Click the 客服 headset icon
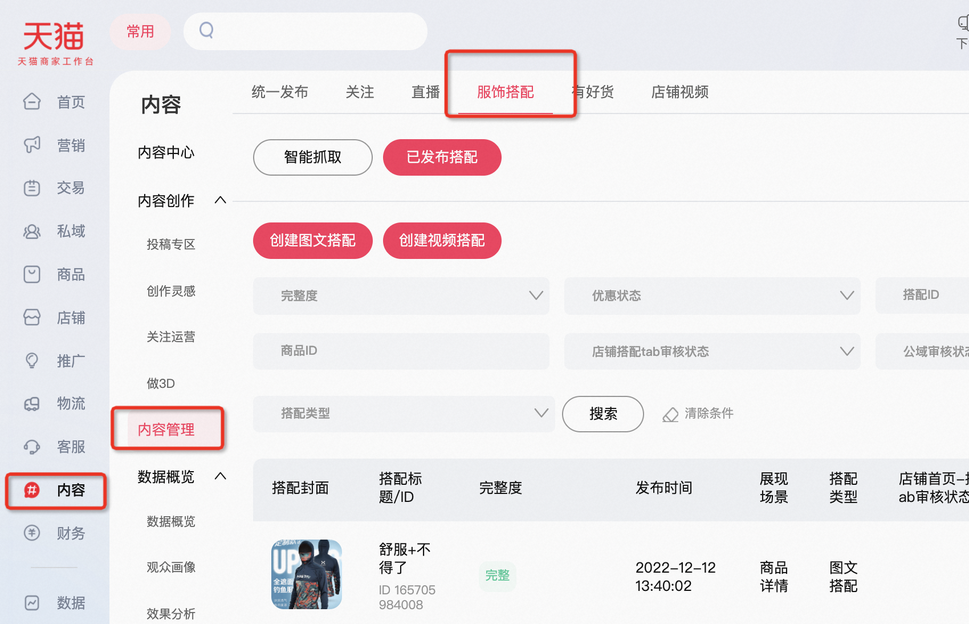Viewport: 969px width, 624px height. pyautogui.click(x=32, y=447)
